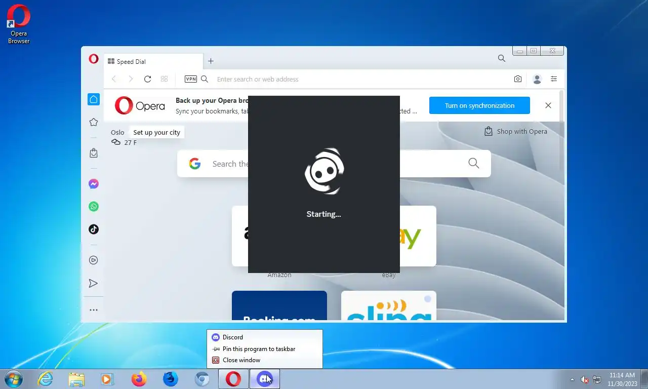
Task: Open the taskbar clock and date
Action: click(622, 379)
